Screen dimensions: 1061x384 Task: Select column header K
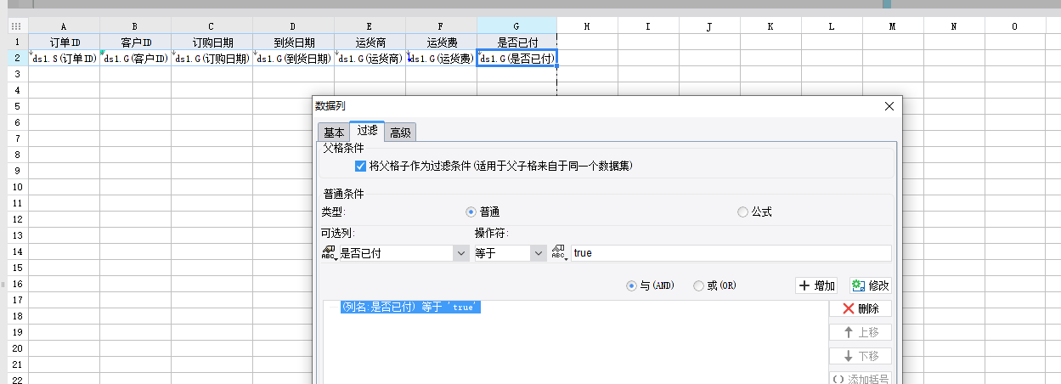coord(770,26)
